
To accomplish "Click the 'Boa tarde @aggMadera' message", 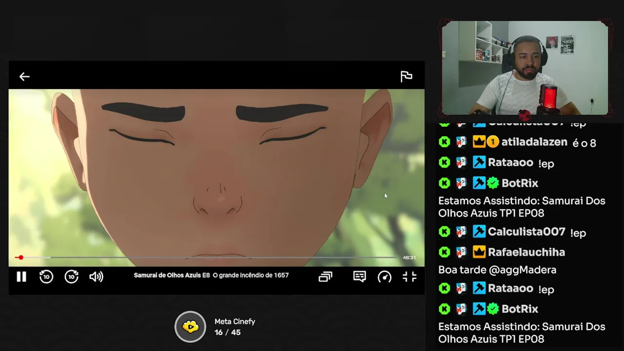I will pos(497,270).
